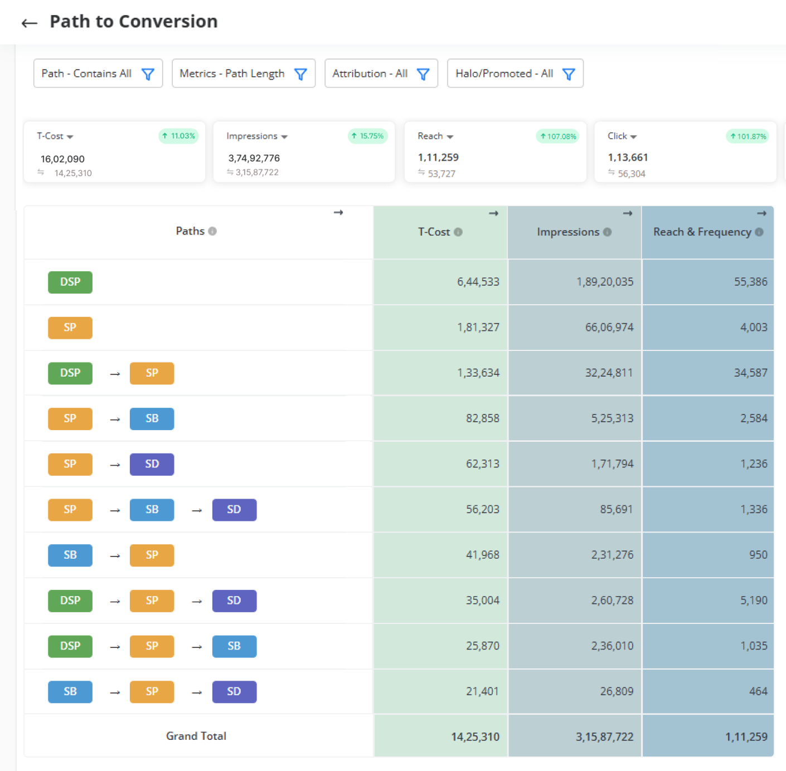Open the Reach metric card dropdown
The height and width of the screenshot is (771, 786).
tap(450, 136)
